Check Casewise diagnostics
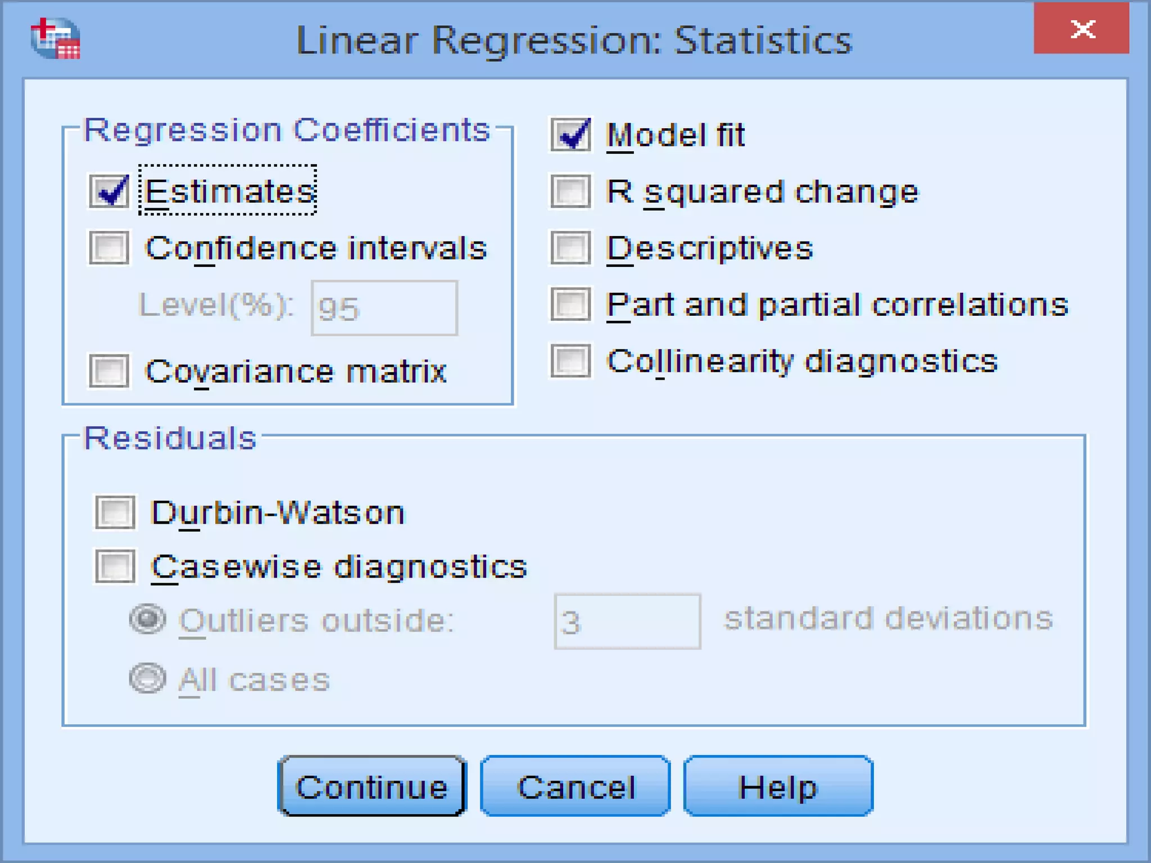The image size is (1151, 863). [115, 566]
